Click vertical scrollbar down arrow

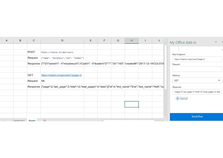[166, 117]
